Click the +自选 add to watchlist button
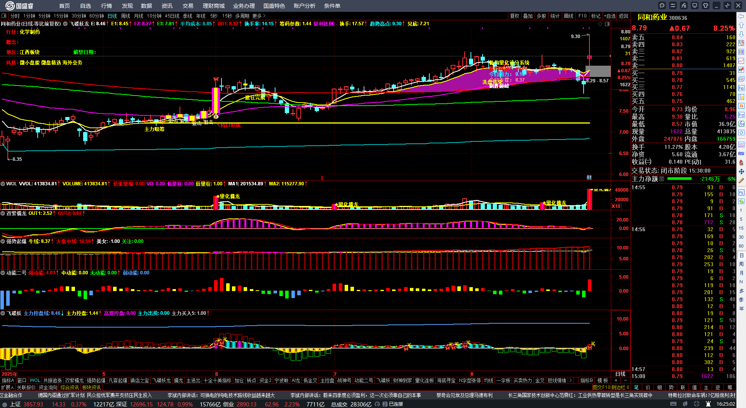The width and height of the screenshot is (746, 408). click(x=610, y=16)
